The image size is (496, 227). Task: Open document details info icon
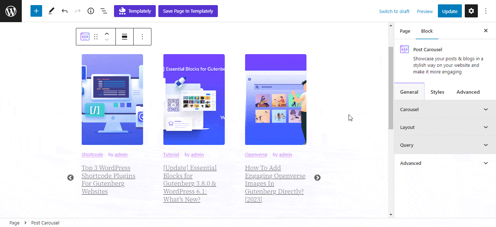[x=91, y=11]
